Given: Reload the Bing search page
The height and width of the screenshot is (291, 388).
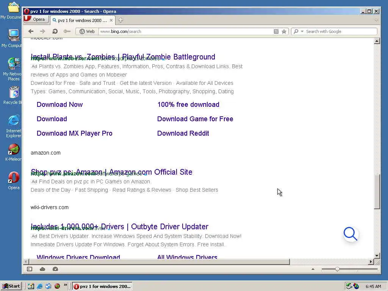Looking at the screenshot, I should point(55,31).
